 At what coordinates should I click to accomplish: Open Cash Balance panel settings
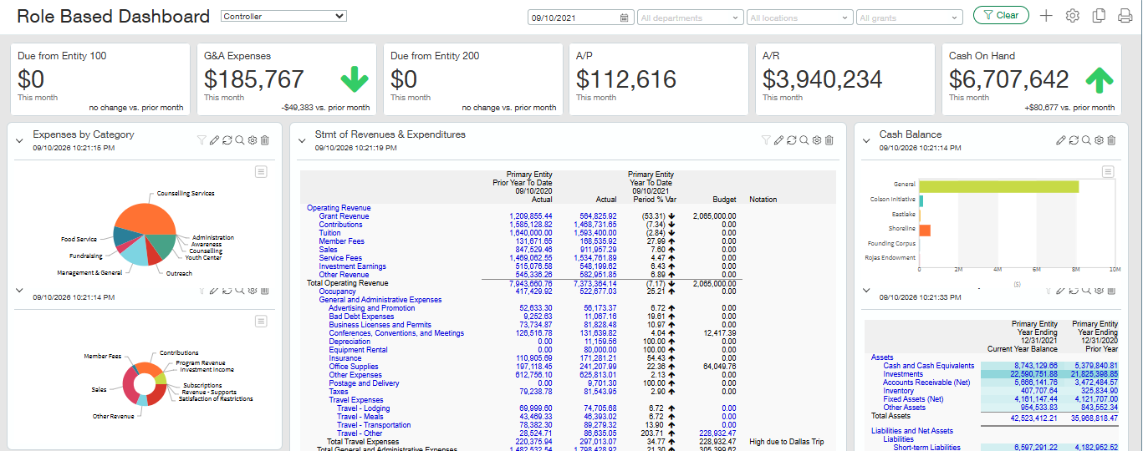point(1099,140)
